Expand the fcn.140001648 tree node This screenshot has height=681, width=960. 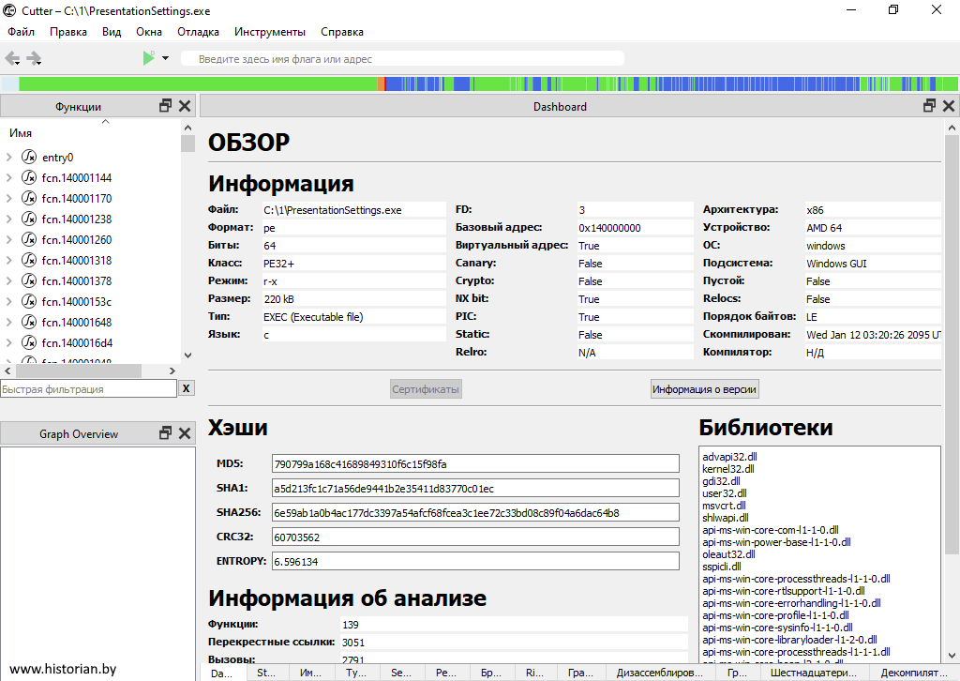point(9,323)
